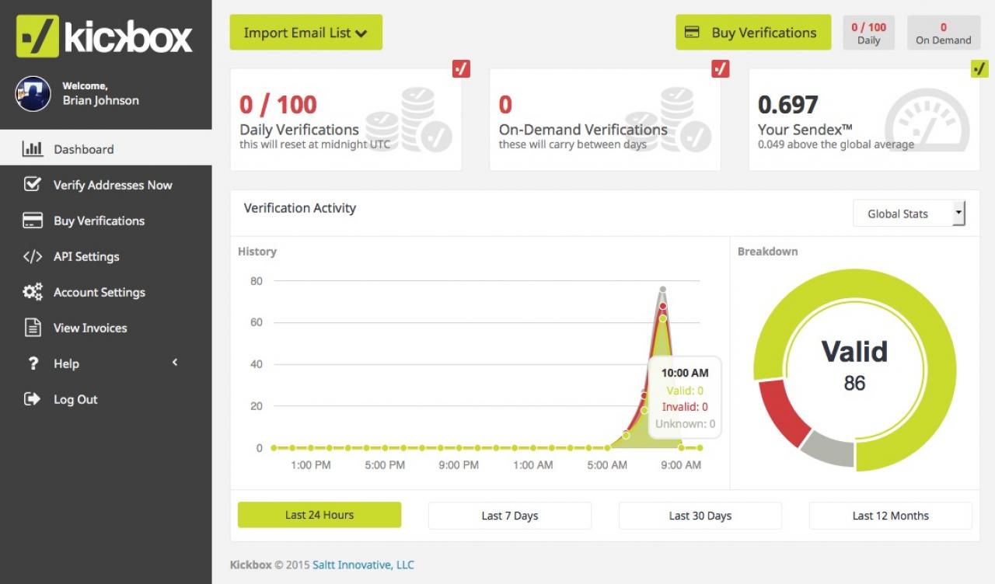Click the '10:00 AM' chart tooltip title
995x584 pixels.
coord(685,373)
